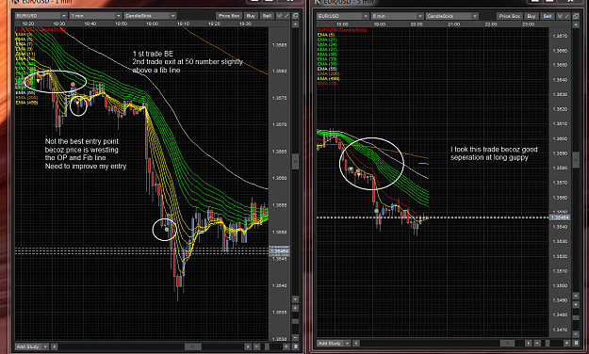This screenshot has width=589, height=354.
Task: Click horizontal scrollbar thumb, 1 min chart
Action: tap(193, 346)
